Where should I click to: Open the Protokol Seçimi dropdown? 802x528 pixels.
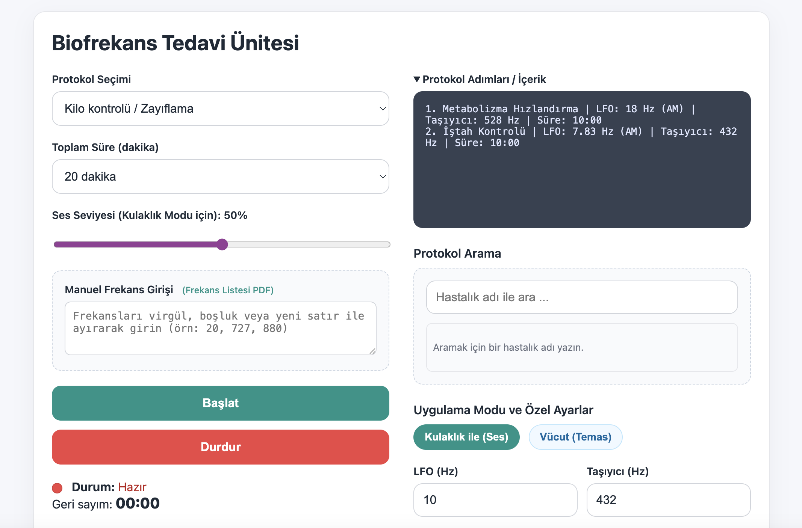[220, 109]
